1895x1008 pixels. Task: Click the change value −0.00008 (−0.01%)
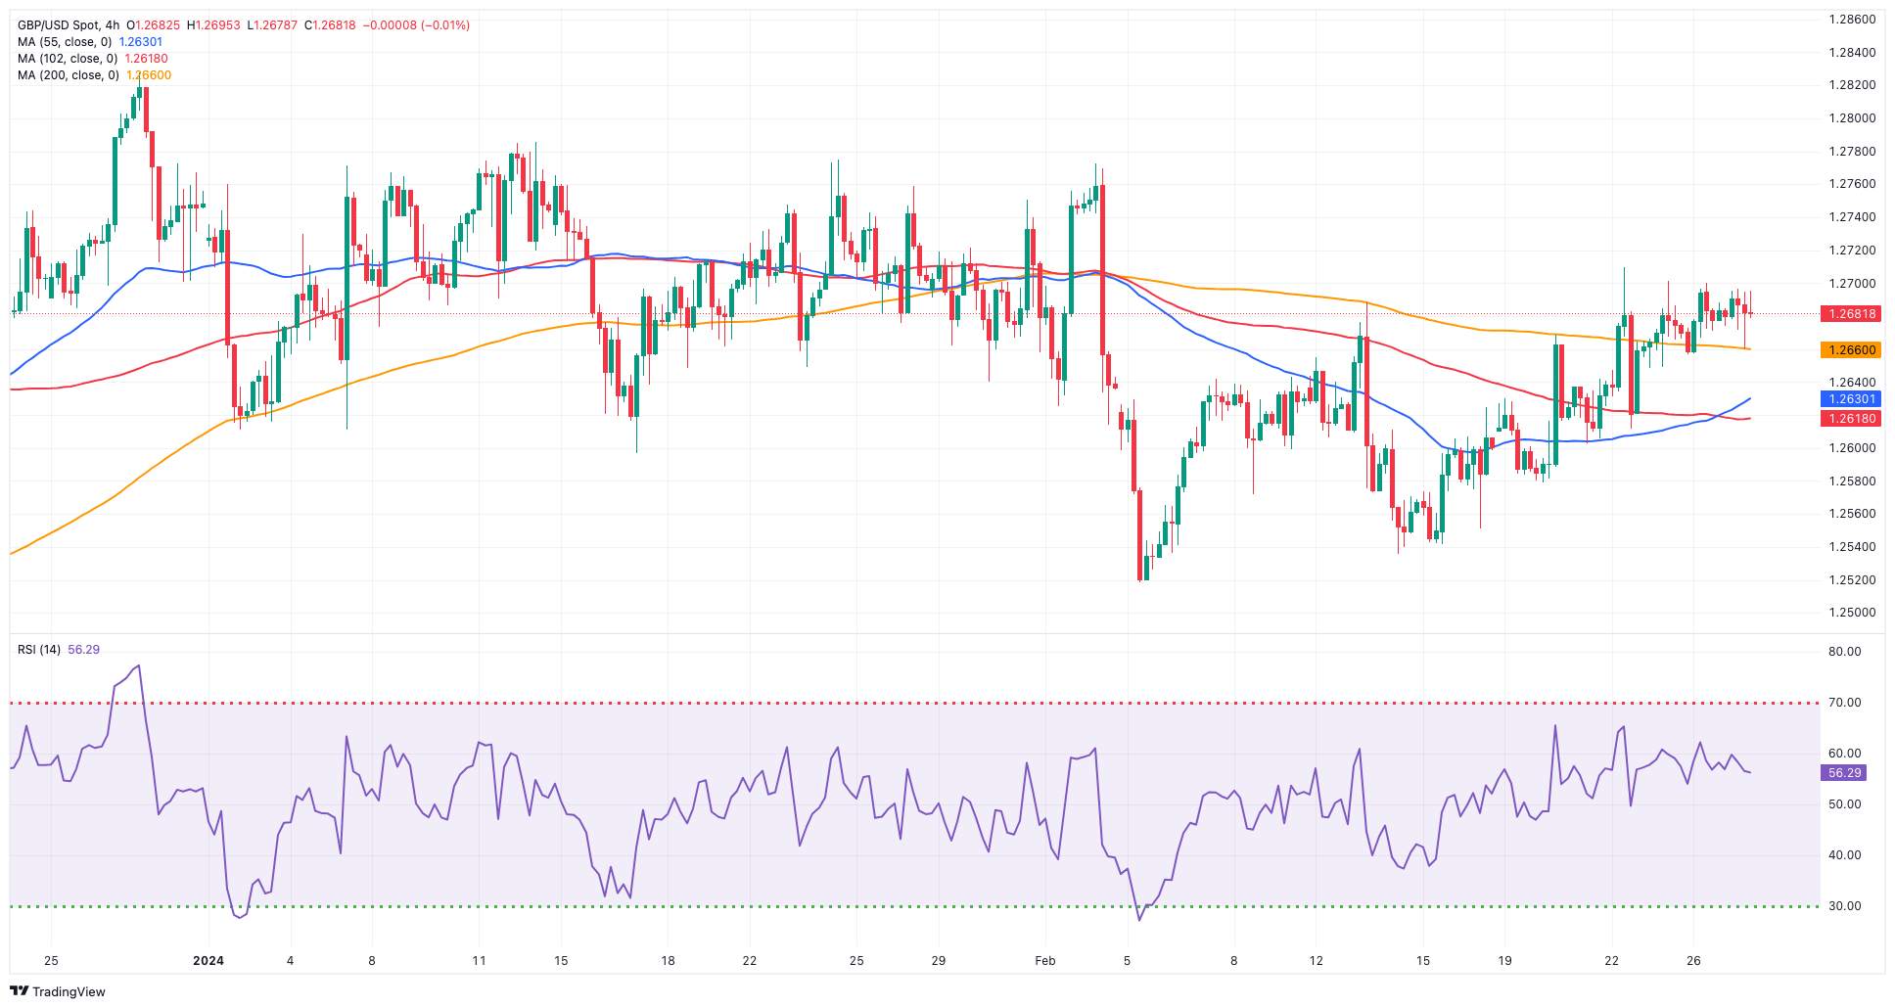coord(416,25)
